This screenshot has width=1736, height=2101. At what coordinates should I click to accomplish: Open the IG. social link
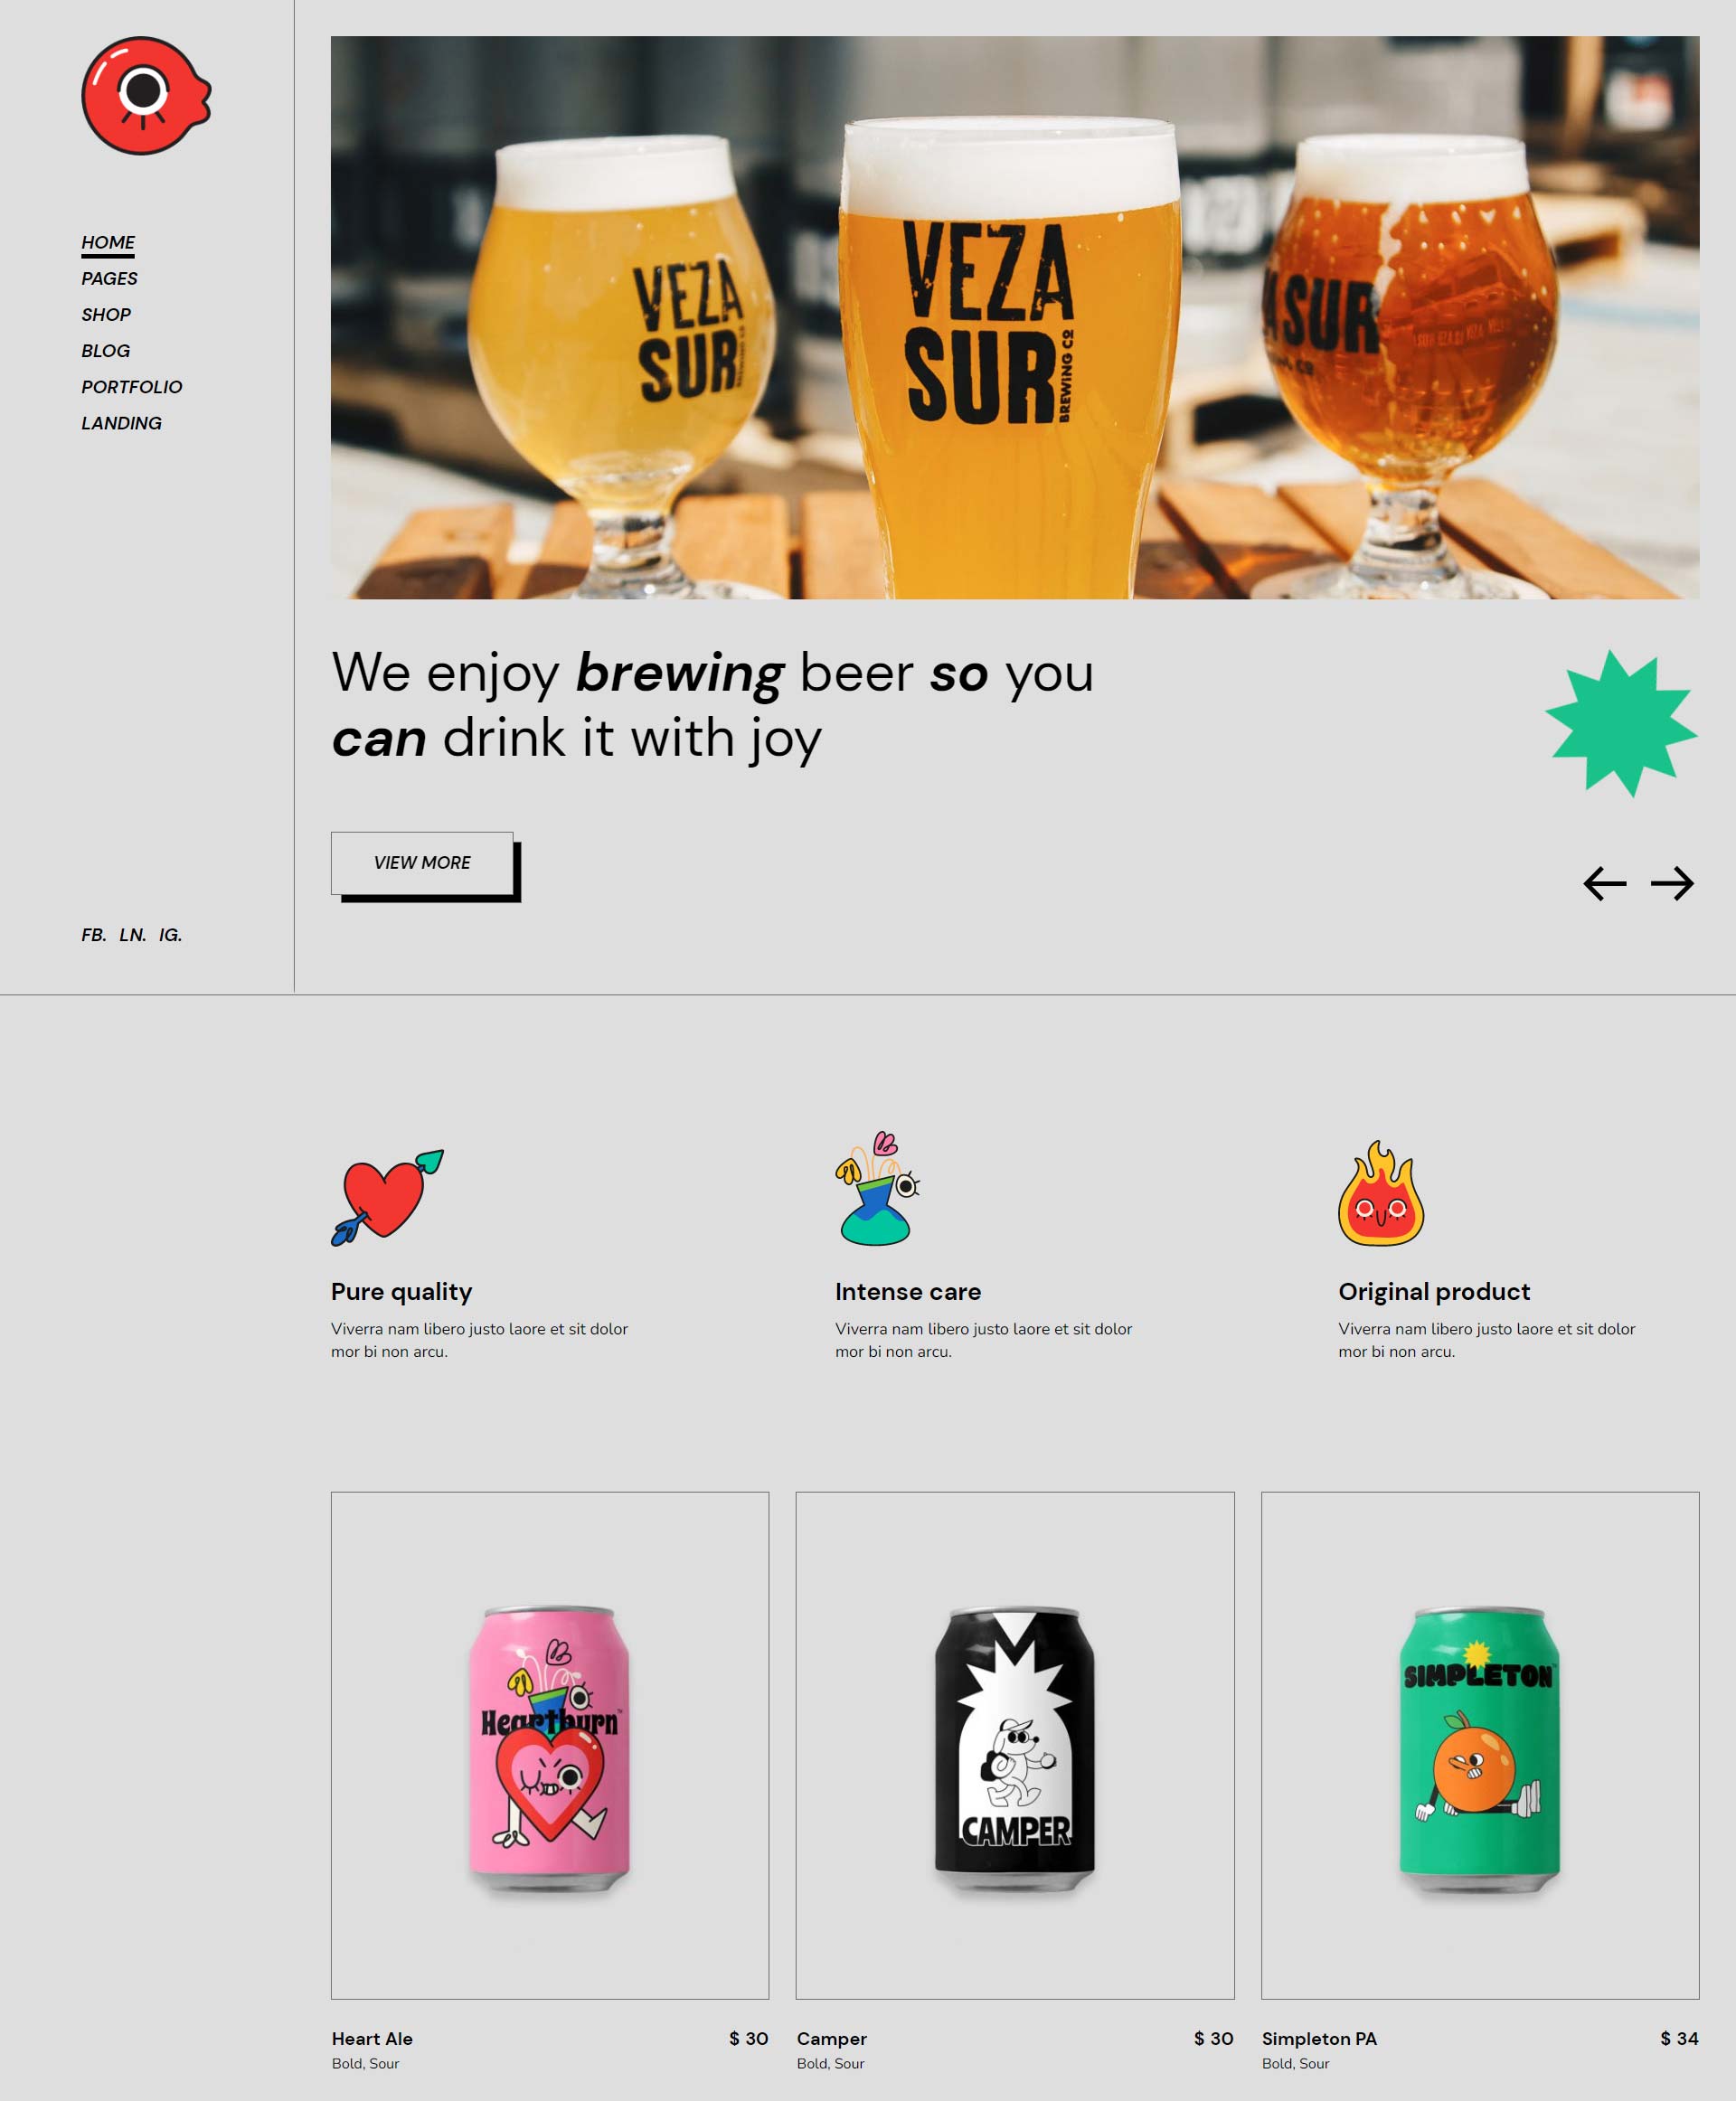click(x=170, y=934)
